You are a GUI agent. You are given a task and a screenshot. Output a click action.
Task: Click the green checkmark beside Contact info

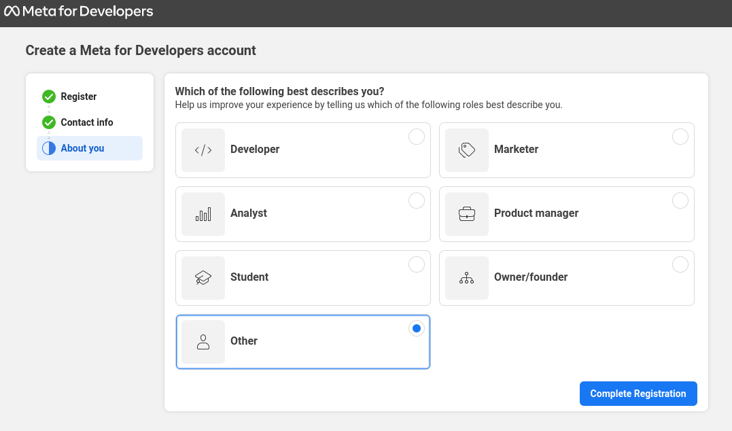pos(49,122)
